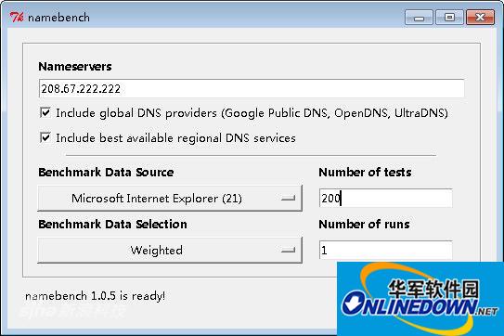Click the Benchmark Data Selection label
The width and height of the screenshot is (504, 336).
point(112,224)
